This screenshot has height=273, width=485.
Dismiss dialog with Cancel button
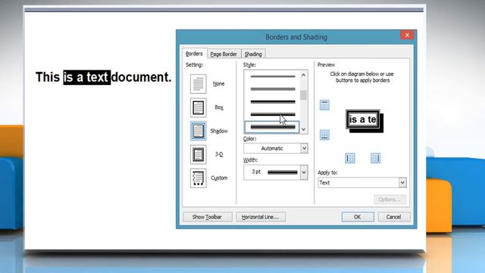click(x=394, y=217)
